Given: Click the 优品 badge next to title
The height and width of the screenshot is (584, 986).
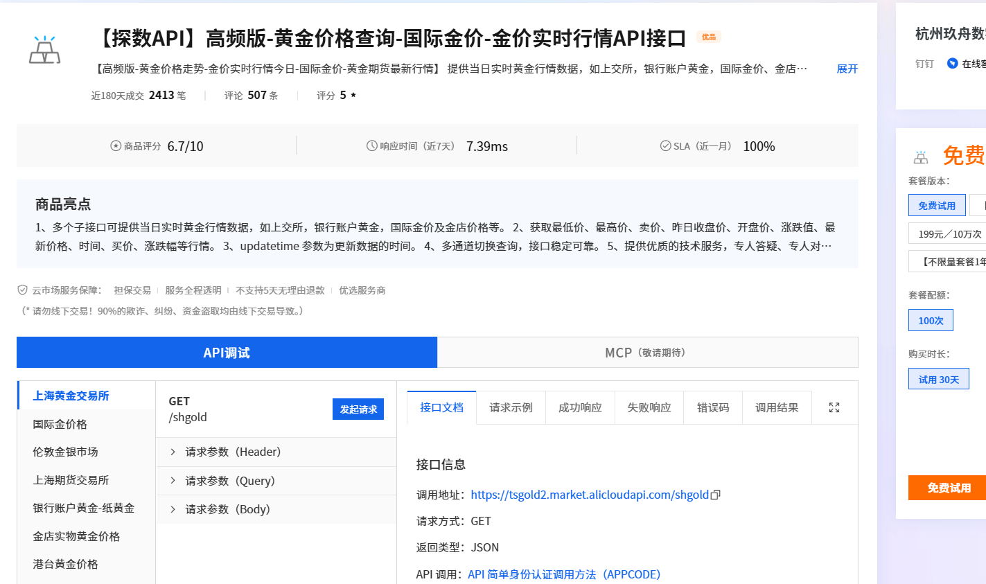Looking at the screenshot, I should 709,38.
